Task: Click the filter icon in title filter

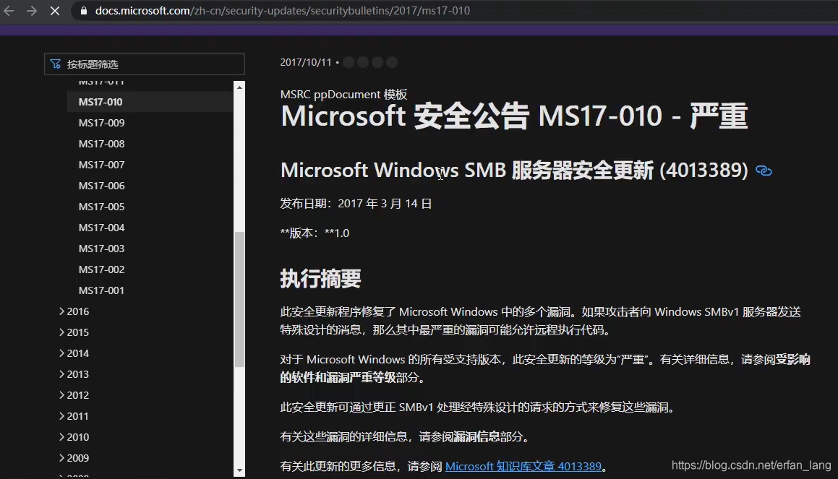Action: [x=55, y=64]
